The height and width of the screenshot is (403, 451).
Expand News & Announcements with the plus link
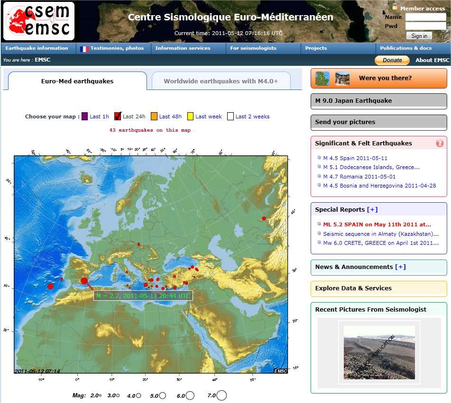[400, 267]
